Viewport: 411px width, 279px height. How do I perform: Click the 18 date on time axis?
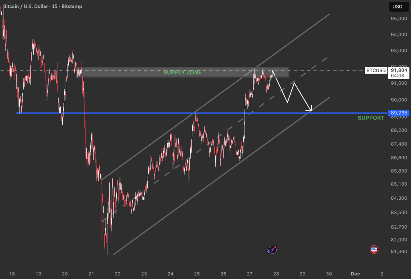click(x=12, y=274)
